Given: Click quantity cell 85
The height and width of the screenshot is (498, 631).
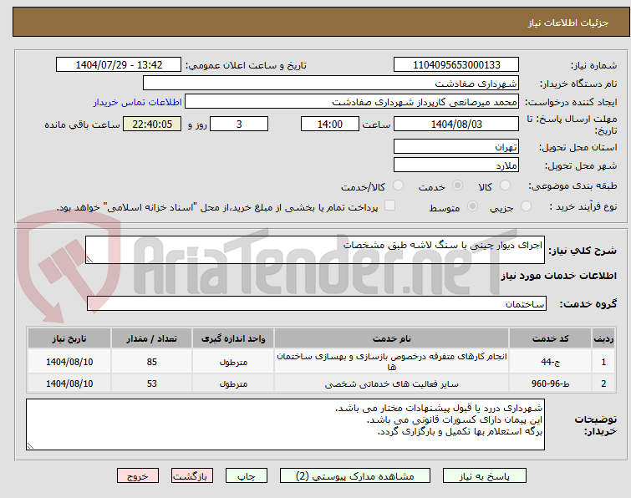Looking at the screenshot, I should tap(152, 362).
